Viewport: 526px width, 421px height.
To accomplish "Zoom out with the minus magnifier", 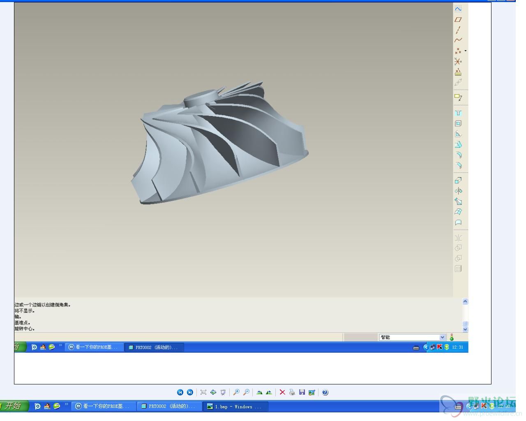I will [x=246, y=392].
